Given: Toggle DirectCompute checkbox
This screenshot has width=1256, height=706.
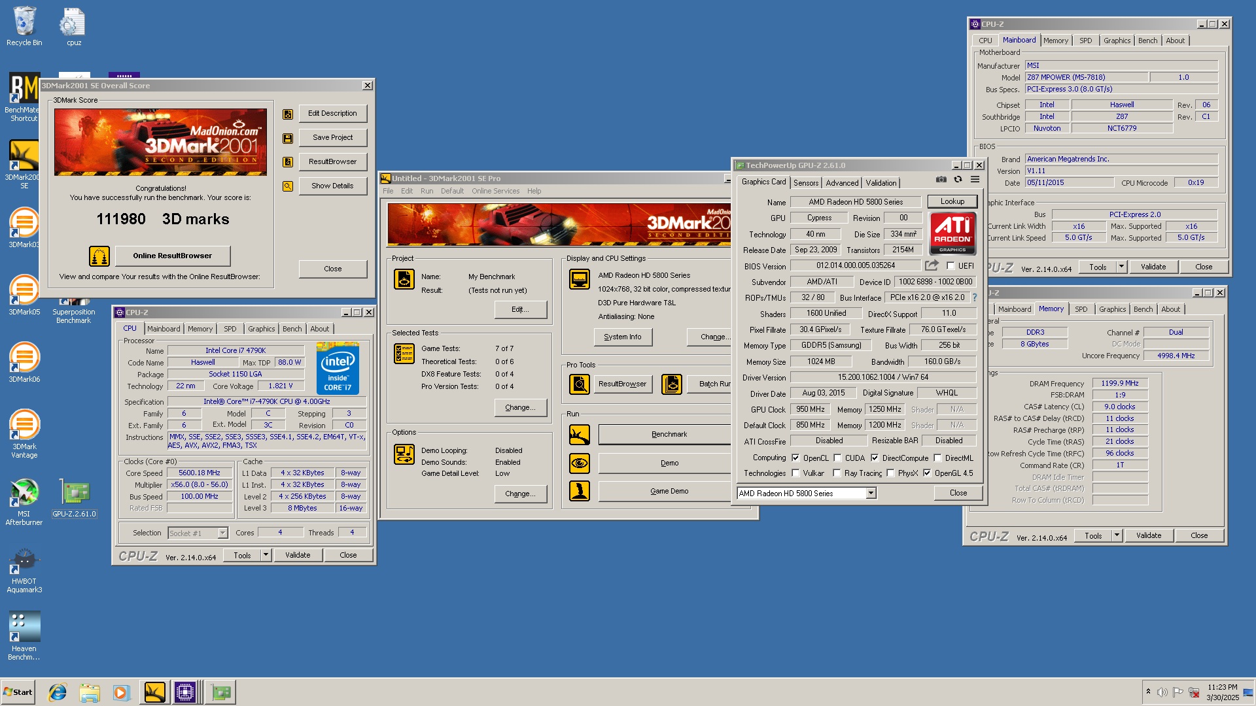Looking at the screenshot, I should [x=875, y=458].
